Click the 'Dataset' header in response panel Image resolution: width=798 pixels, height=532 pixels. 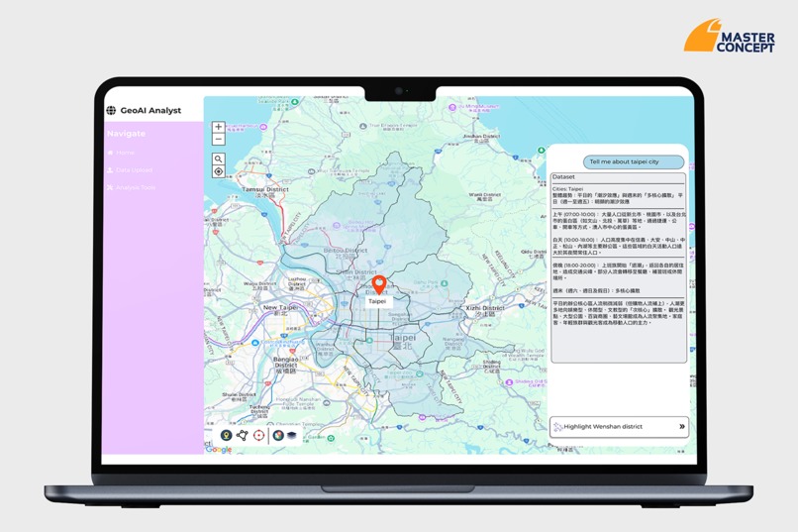[563, 177]
